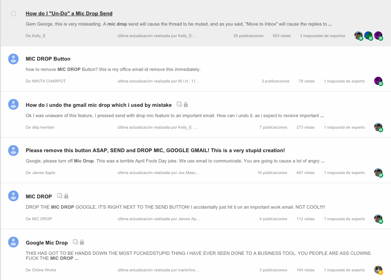This screenshot has width=391, height=280.
Task: Open the purple expert avatar on the MIC DROP Button row
Action: point(378,81)
